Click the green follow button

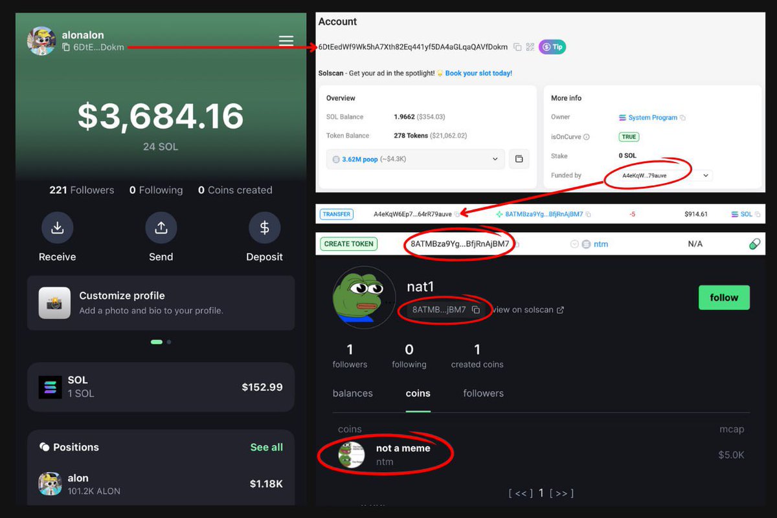click(x=724, y=297)
